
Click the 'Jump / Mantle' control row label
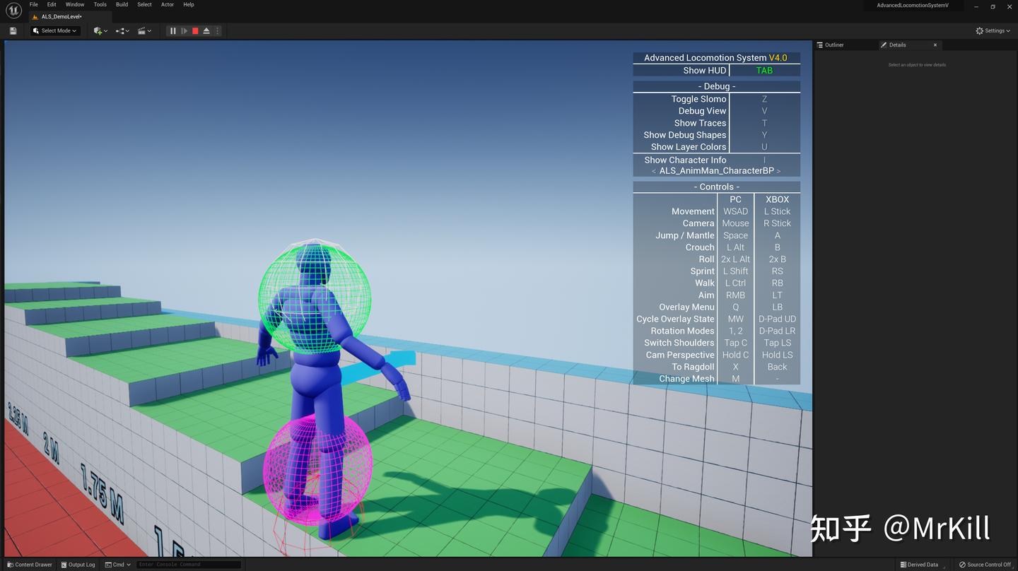coord(684,235)
